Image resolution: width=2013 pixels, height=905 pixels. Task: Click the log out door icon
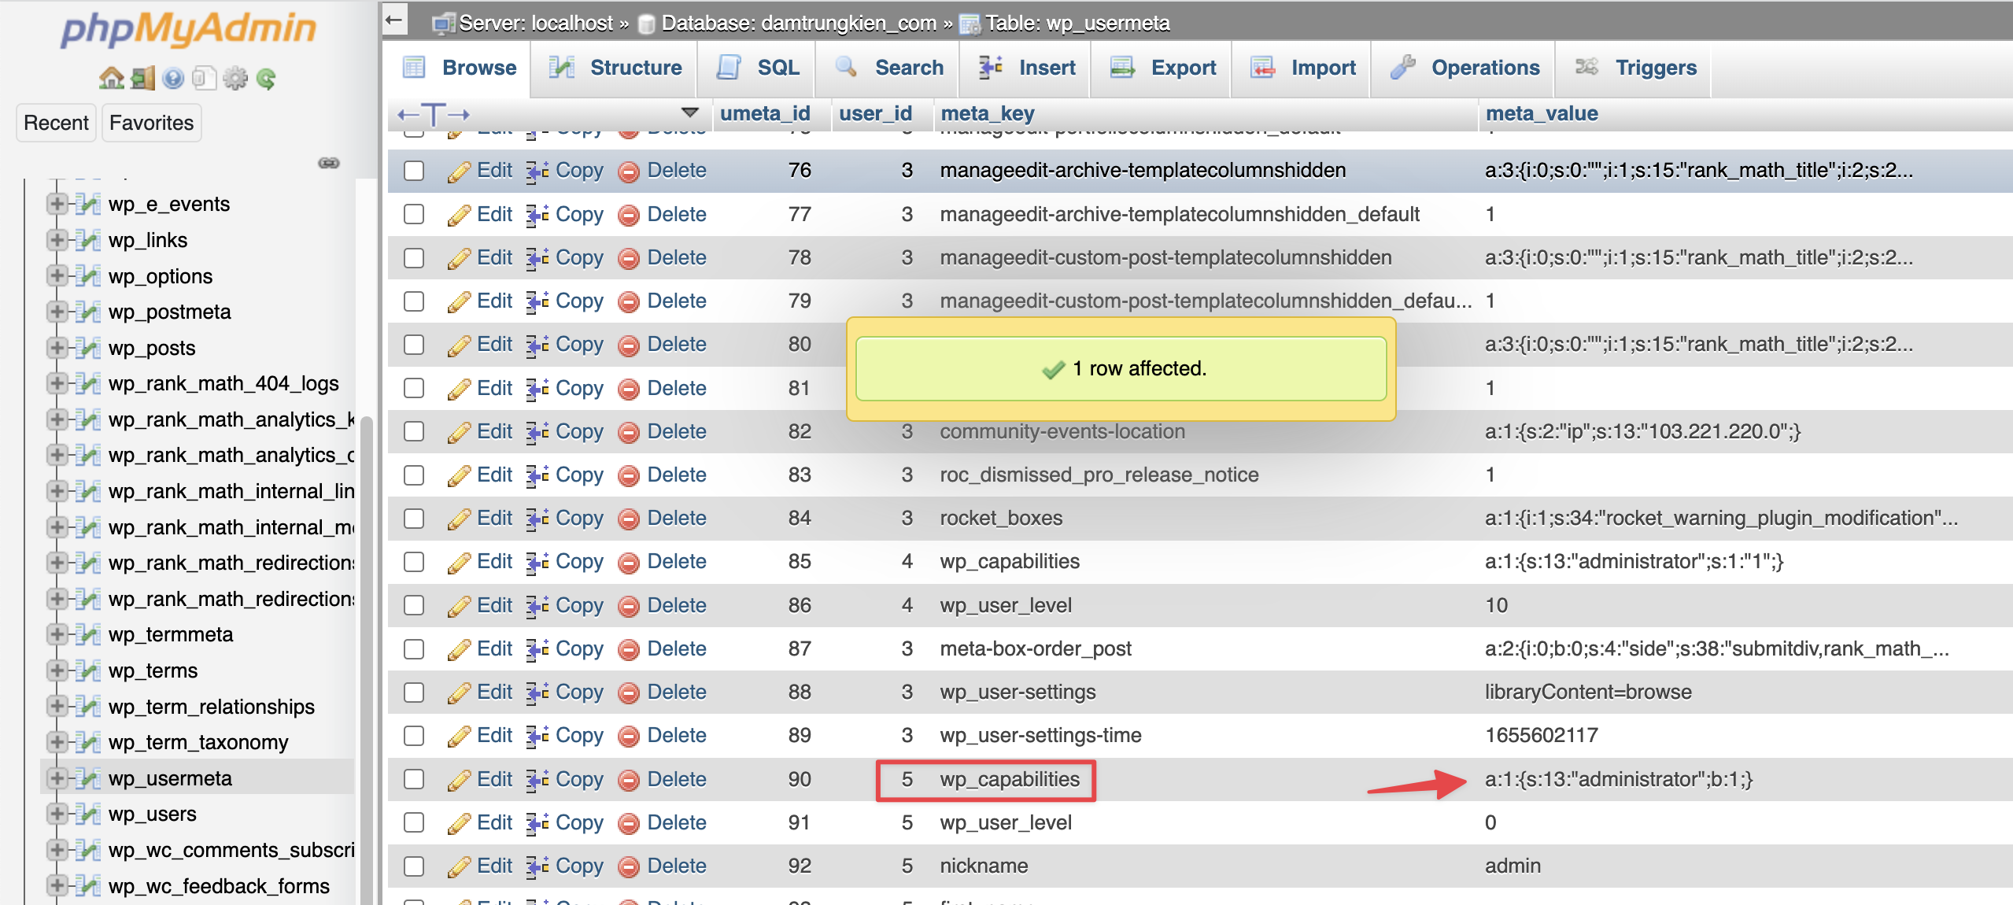[142, 78]
